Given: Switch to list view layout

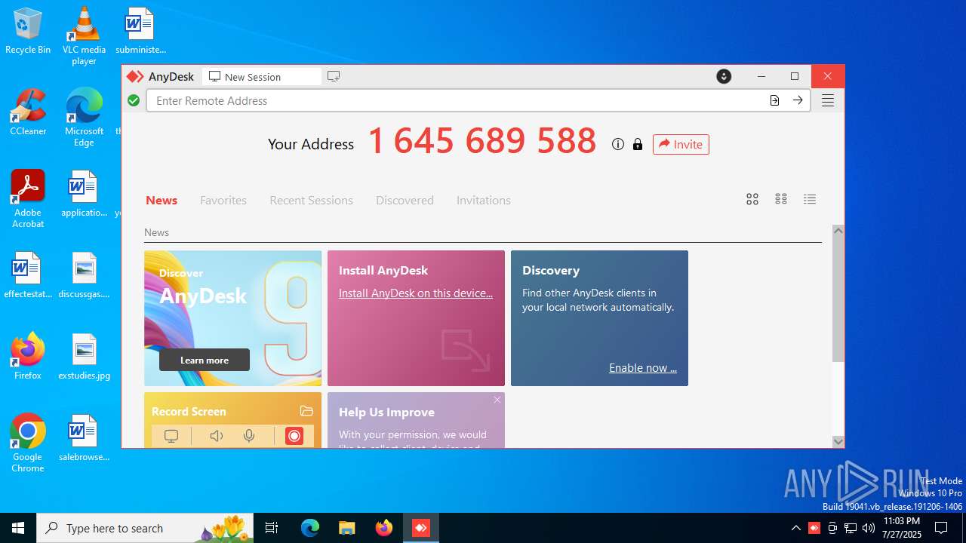Looking at the screenshot, I should point(810,199).
